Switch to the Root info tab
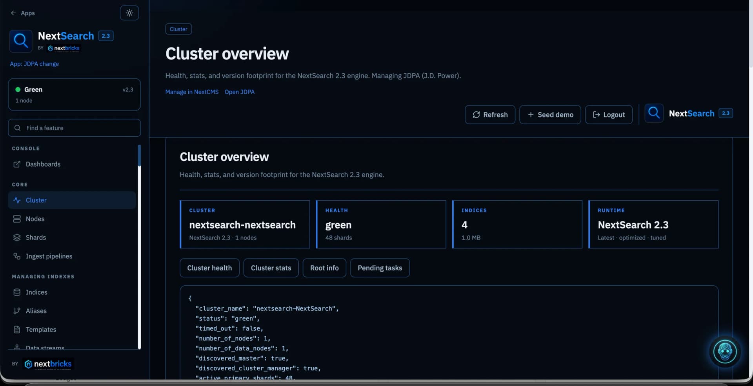Screen dimensions: 753x386 (324, 268)
